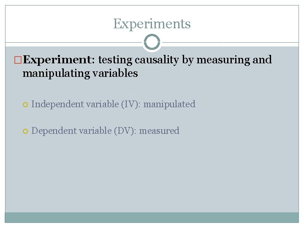
Task: Click the word manipulated
Action: [169, 104]
